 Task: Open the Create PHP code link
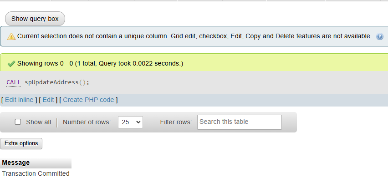pyautogui.click(x=88, y=100)
